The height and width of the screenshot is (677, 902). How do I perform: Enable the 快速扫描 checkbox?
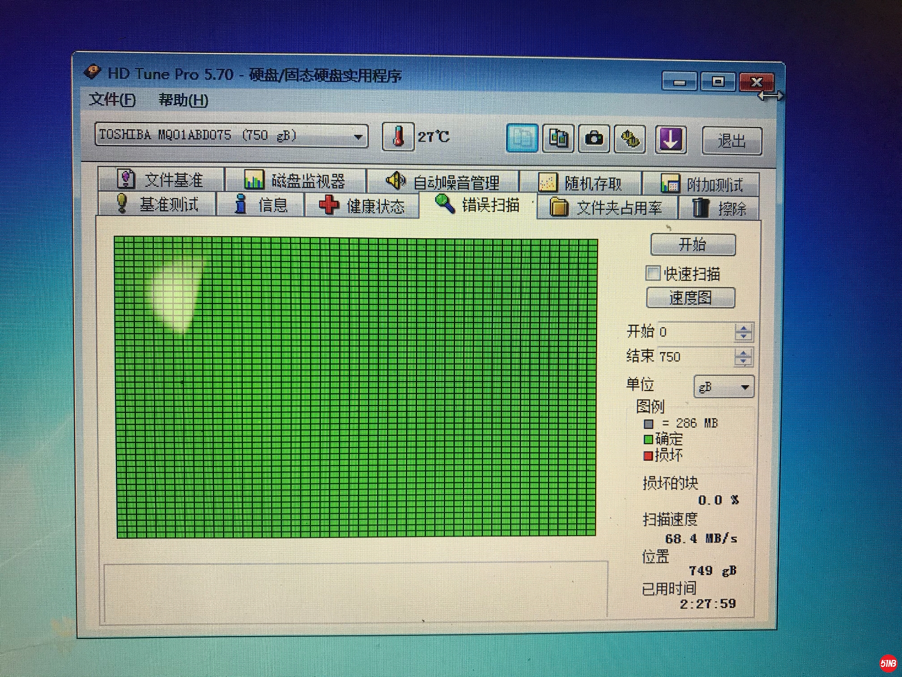(x=652, y=273)
